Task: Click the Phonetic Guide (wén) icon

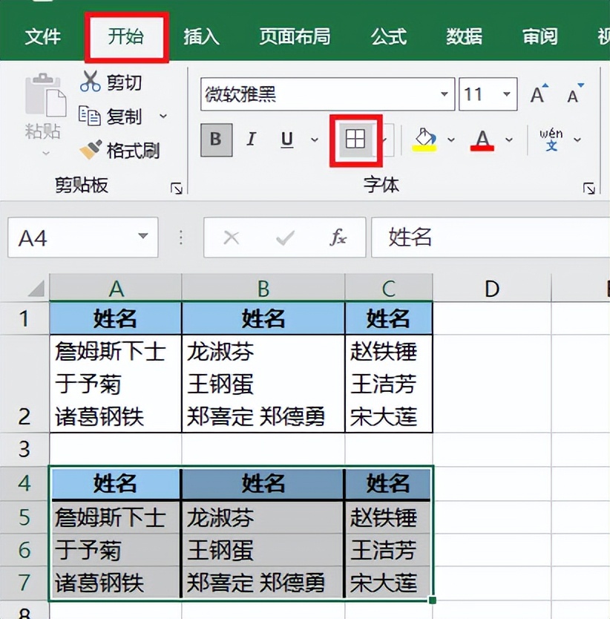Action: (551, 140)
